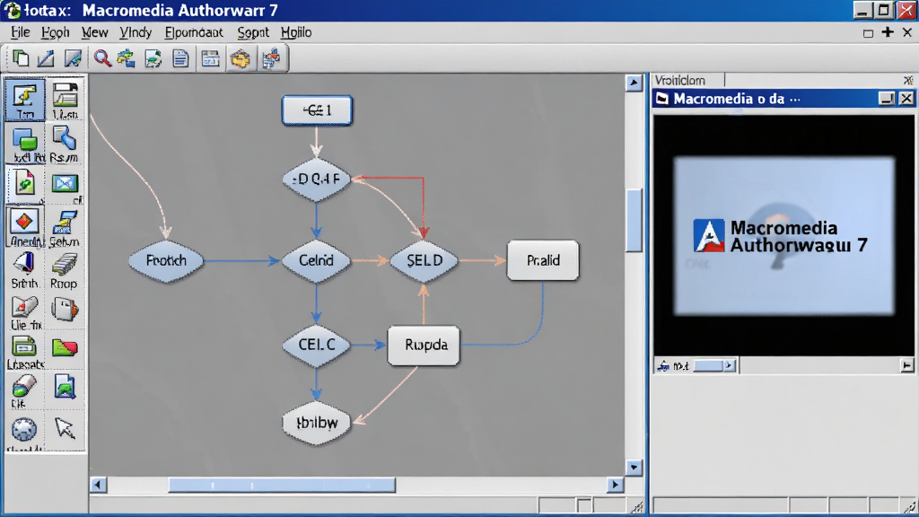Image resolution: width=919 pixels, height=517 pixels.
Task: Click the magnifying glass find icon
Action: click(102, 58)
